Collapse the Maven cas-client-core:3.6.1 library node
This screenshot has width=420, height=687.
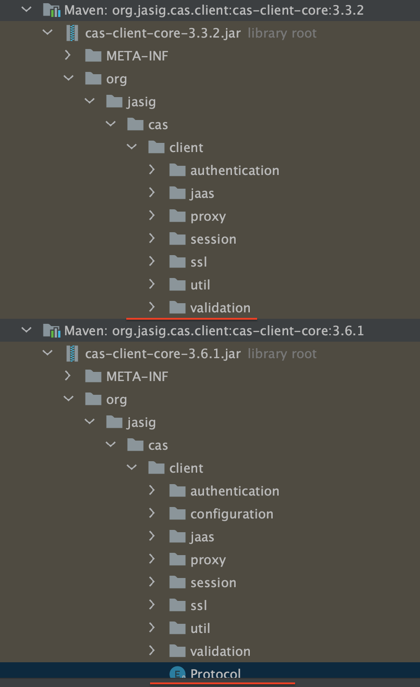point(27,330)
